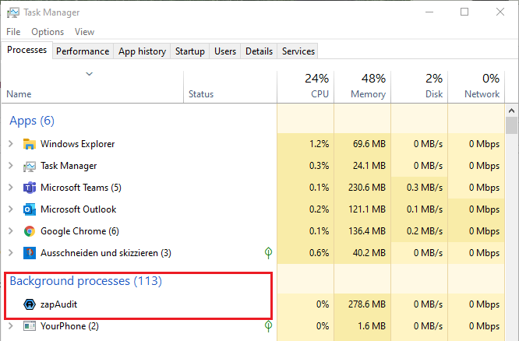
Task: Click the Microsoft Outlook icon
Action: point(30,209)
